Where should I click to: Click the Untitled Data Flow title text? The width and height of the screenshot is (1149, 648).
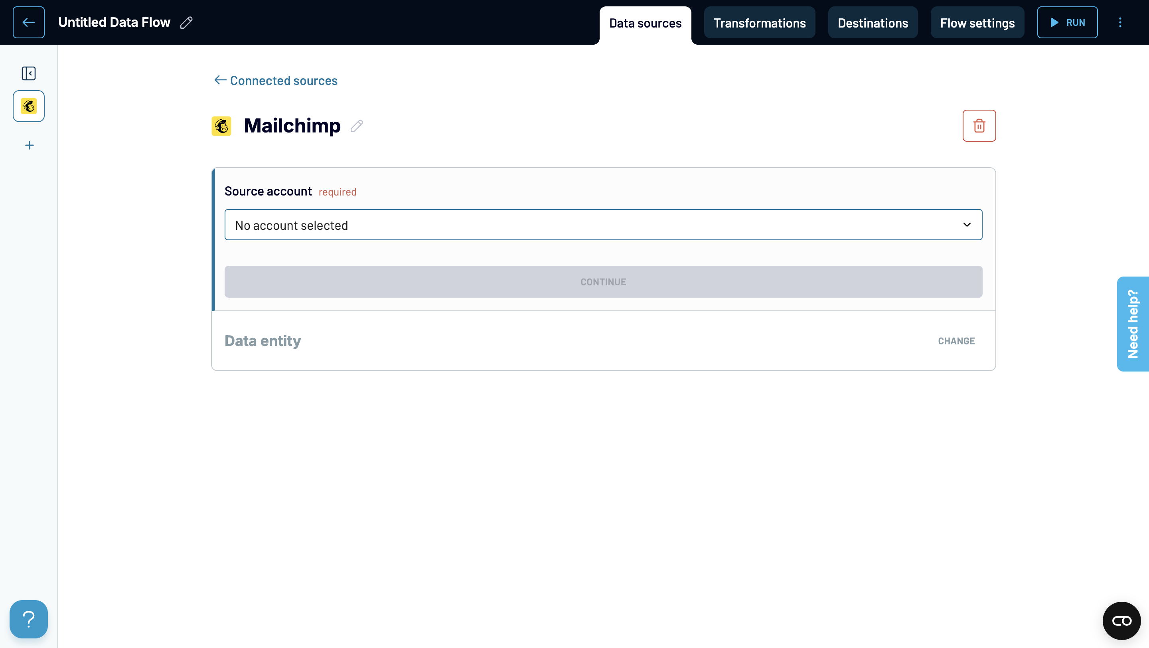point(114,22)
